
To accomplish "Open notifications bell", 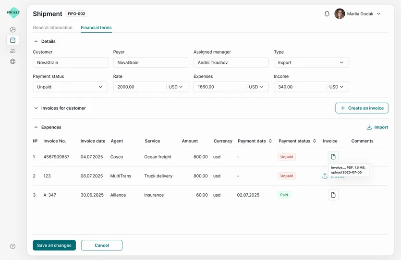I will 327,14.
